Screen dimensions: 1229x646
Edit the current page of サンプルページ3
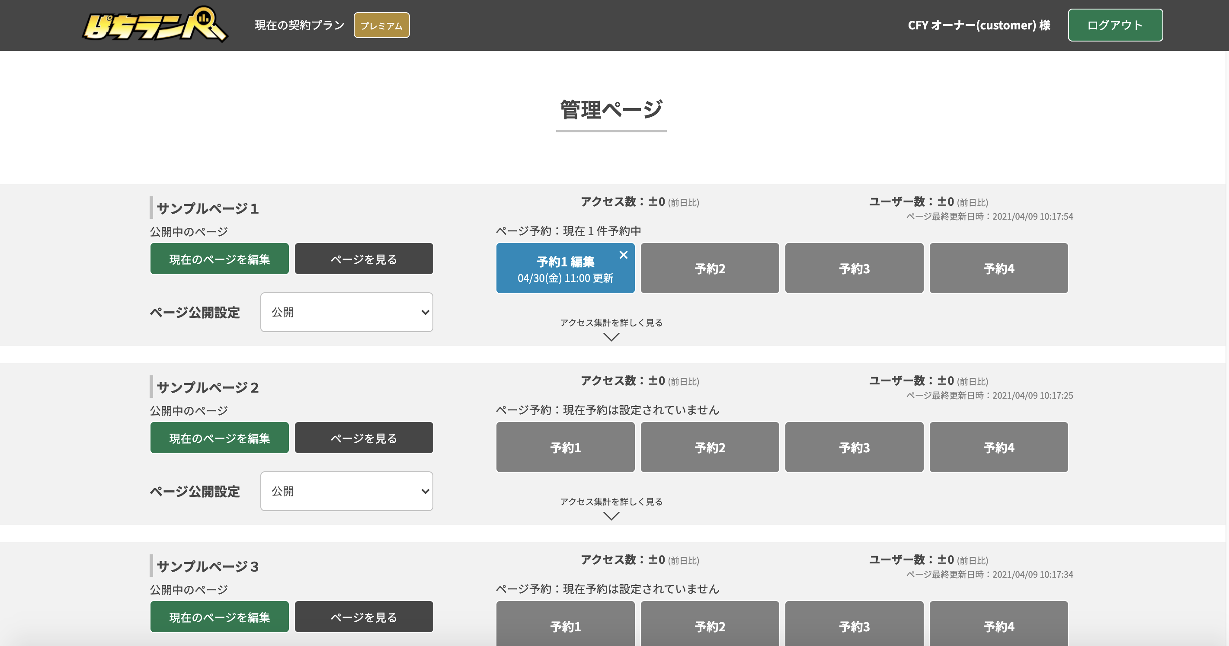[x=220, y=616]
